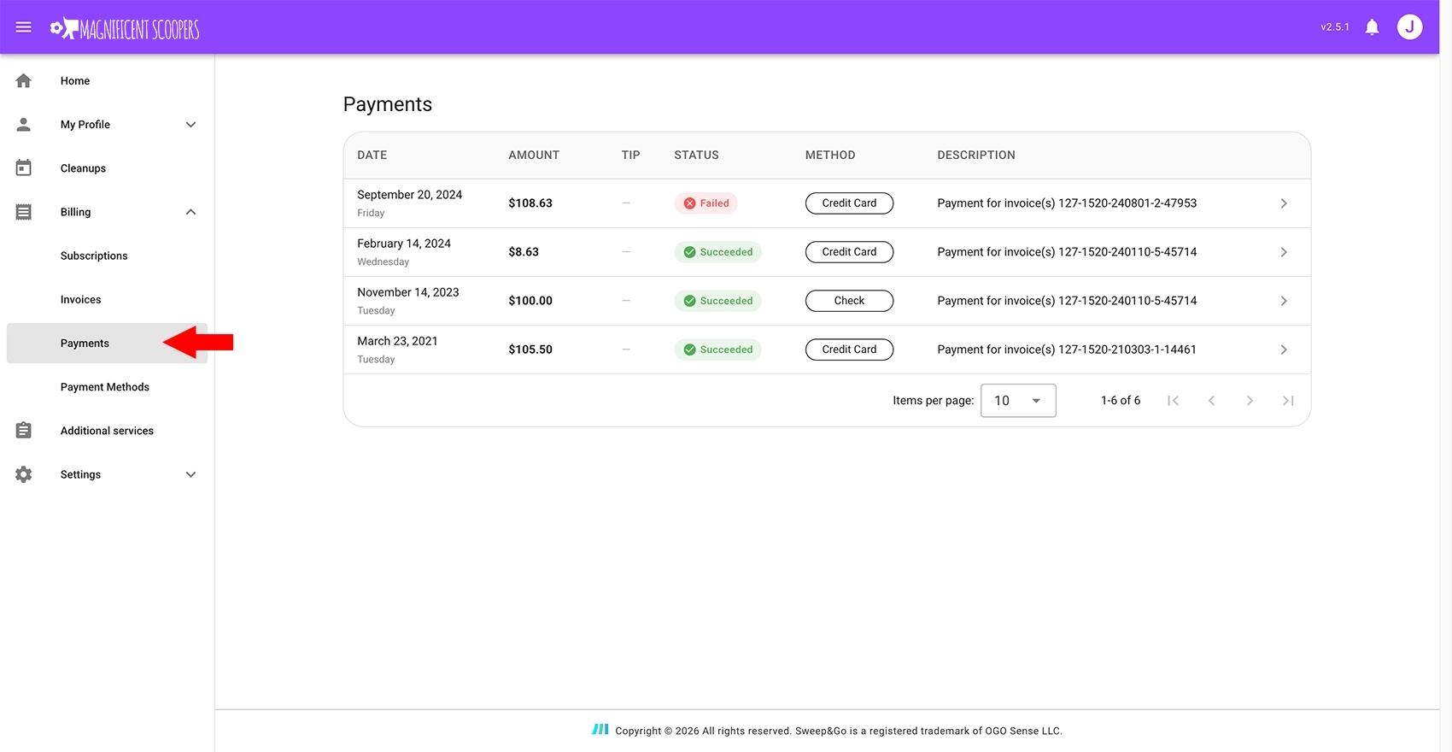1452x752 pixels.
Task: Click the Settings gear icon
Action: (x=24, y=474)
